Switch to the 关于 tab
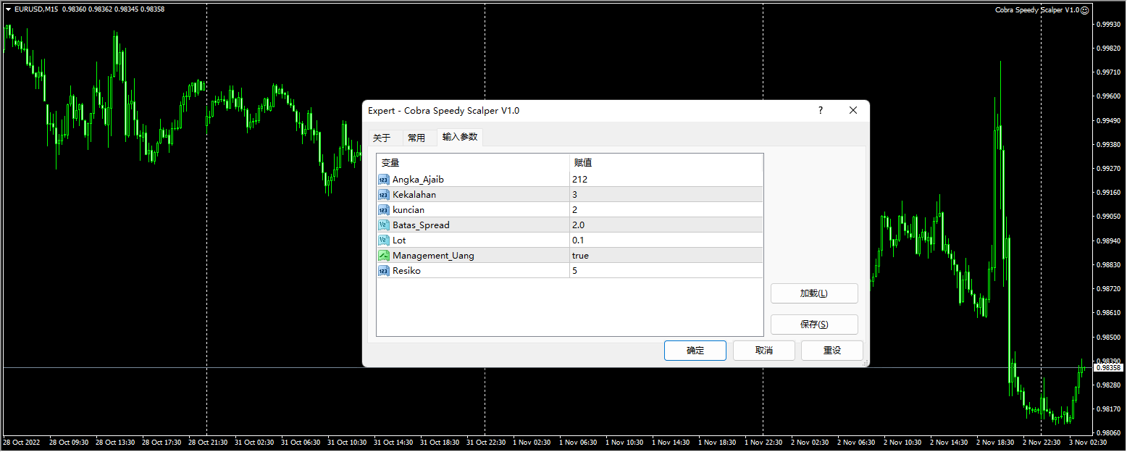This screenshot has height=452, width=1127. (x=384, y=137)
